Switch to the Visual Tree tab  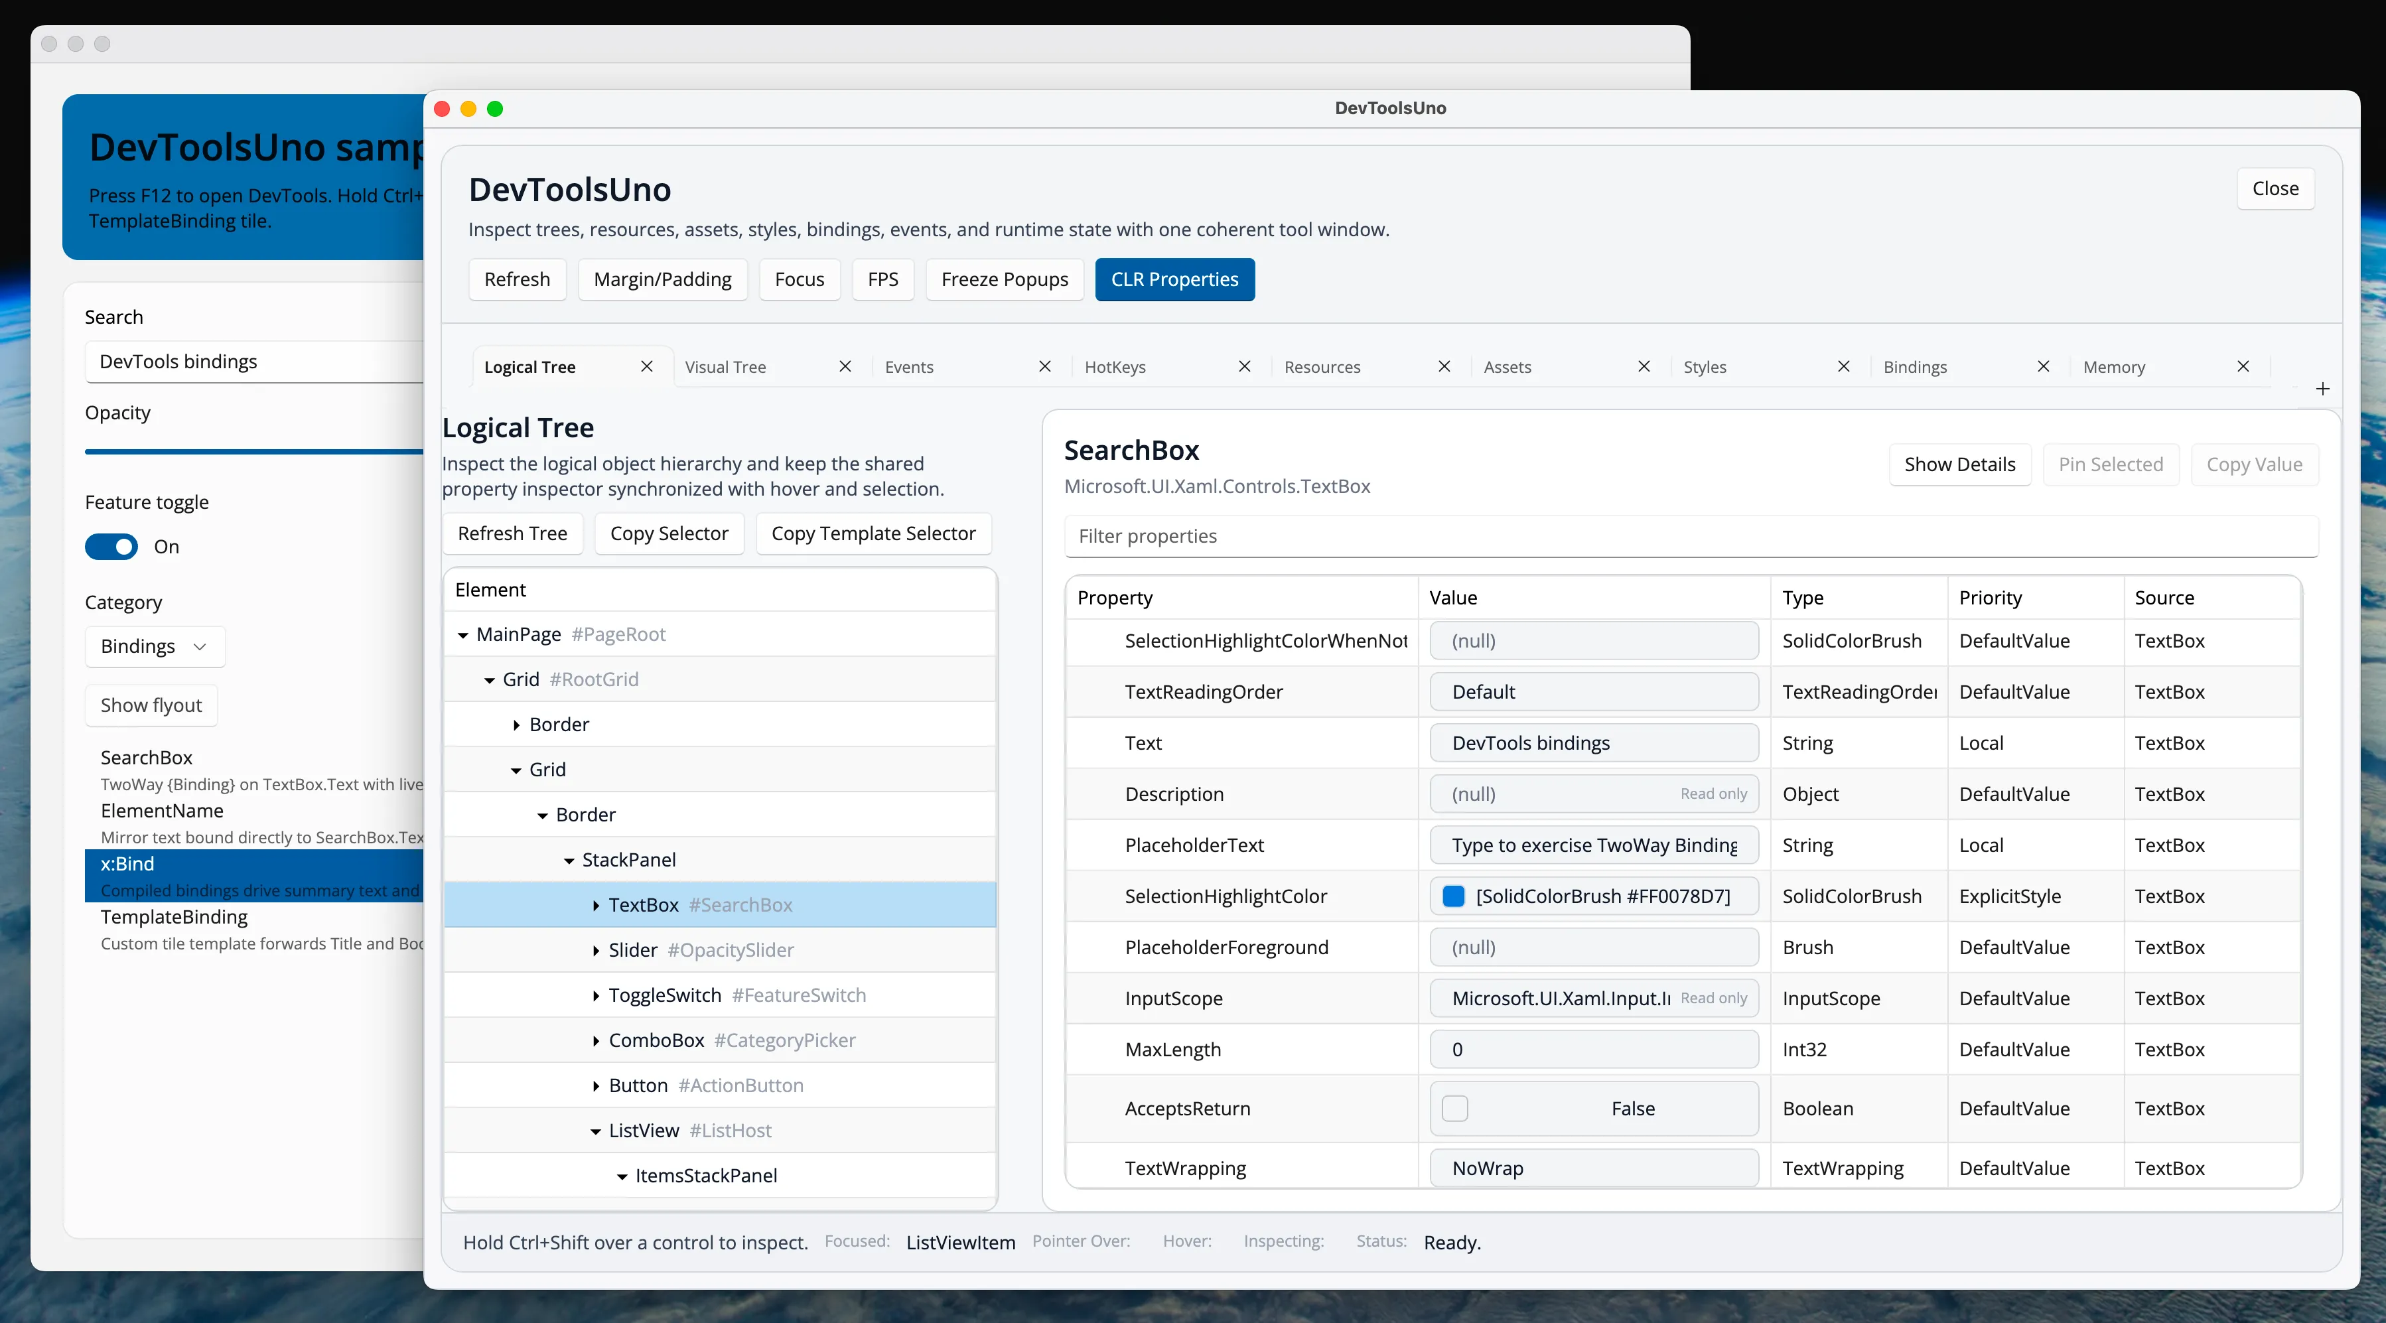[725, 367]
